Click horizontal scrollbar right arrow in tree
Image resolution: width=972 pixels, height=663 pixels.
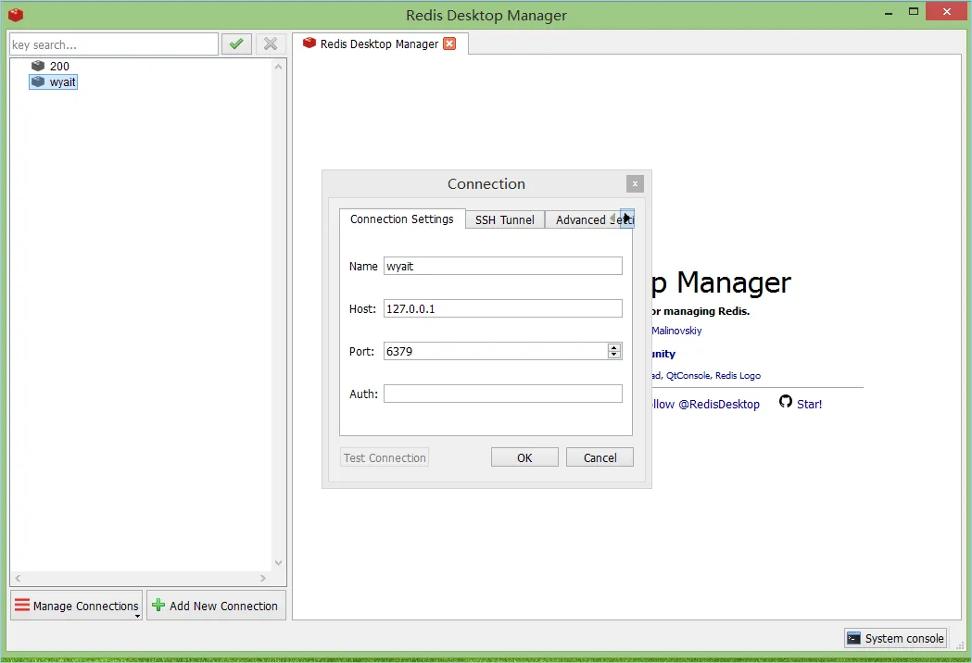263,578
